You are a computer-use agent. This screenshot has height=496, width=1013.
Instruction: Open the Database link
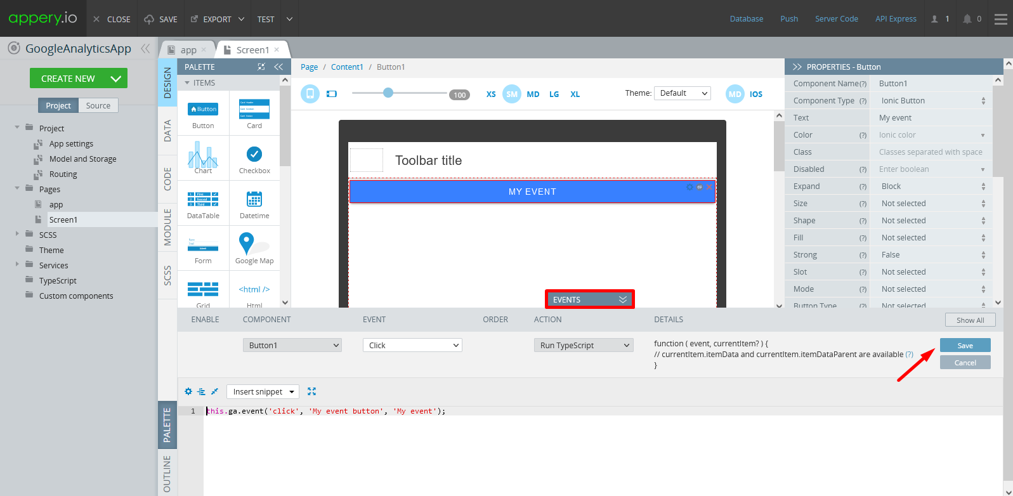[746, 19]
